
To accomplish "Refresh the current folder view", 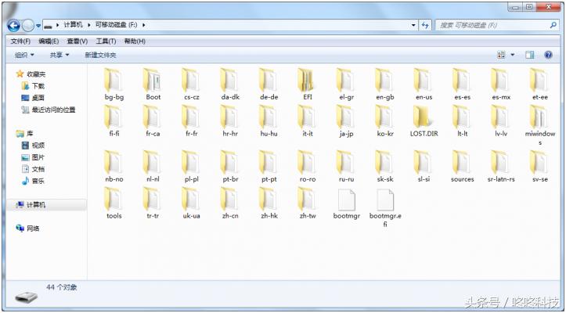I will coord(425,25).
